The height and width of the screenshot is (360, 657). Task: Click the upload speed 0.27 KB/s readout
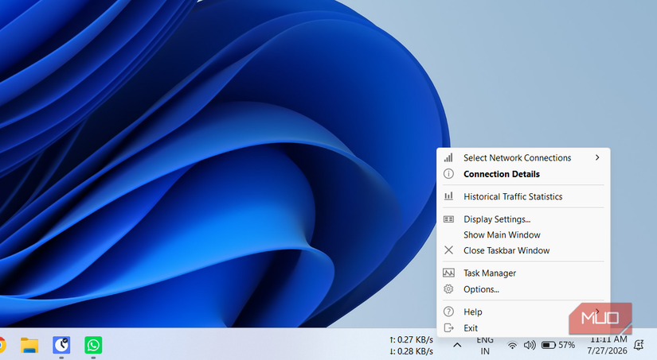(411, 339)
